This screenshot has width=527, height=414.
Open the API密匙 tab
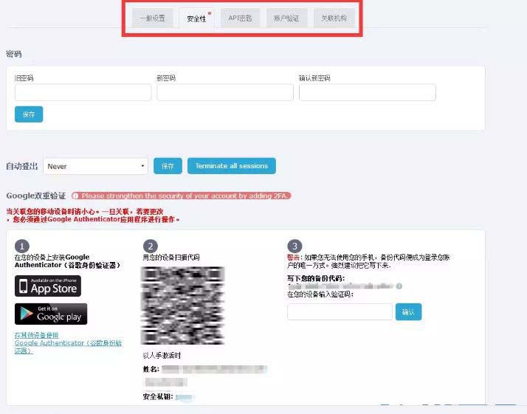(x=240, y=18)
